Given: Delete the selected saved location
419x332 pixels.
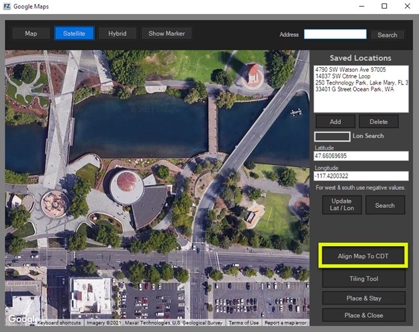Looking at the screenshot, I should click(378, 121).
